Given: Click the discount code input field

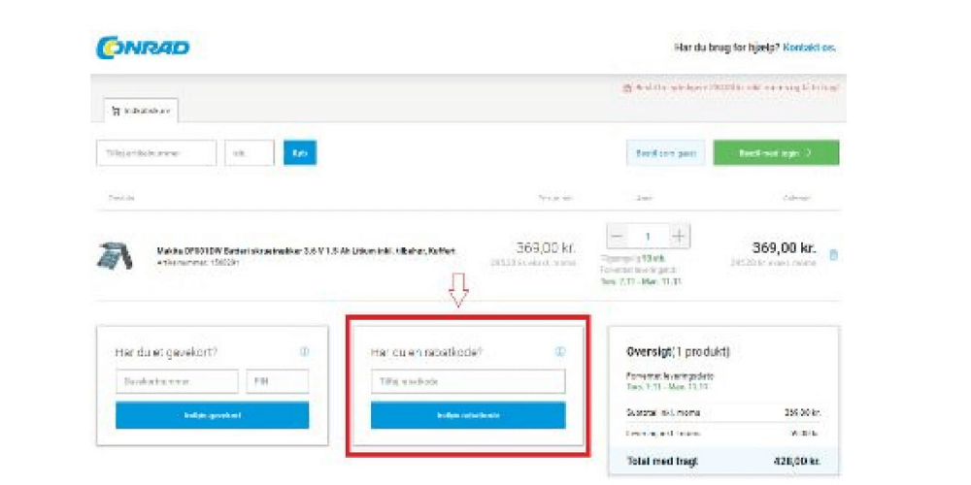Looking at the screenshot, I should 467,382.
